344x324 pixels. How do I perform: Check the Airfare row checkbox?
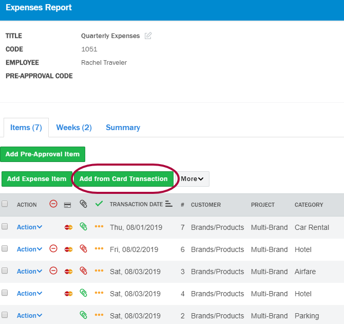5,271
